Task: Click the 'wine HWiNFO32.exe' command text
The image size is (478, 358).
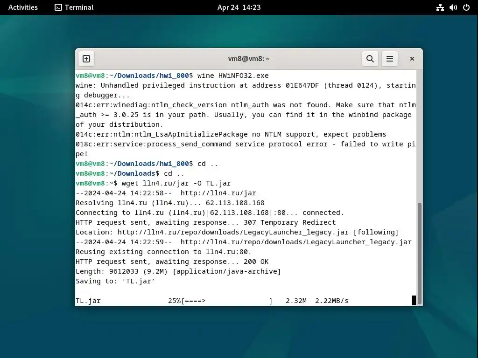Action: 233,76
